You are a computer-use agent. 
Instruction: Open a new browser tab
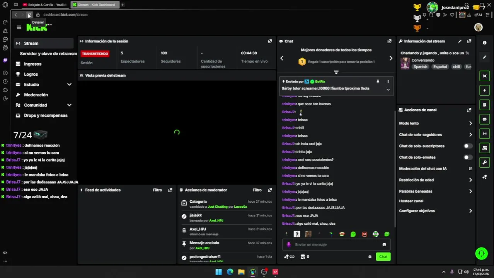(123, 5)
